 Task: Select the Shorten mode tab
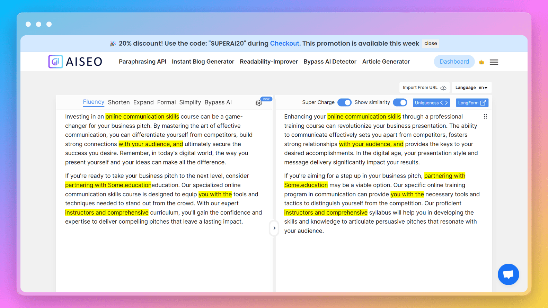(x=118, y=102)
